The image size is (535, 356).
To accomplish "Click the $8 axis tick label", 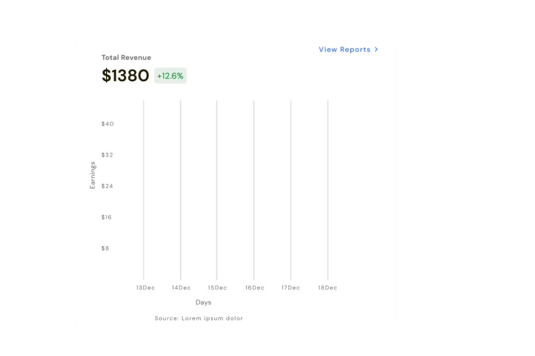I will tap(105, 248).
